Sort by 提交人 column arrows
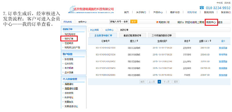Viewport: 232px width, 112px height. click(x=137, y=41)
